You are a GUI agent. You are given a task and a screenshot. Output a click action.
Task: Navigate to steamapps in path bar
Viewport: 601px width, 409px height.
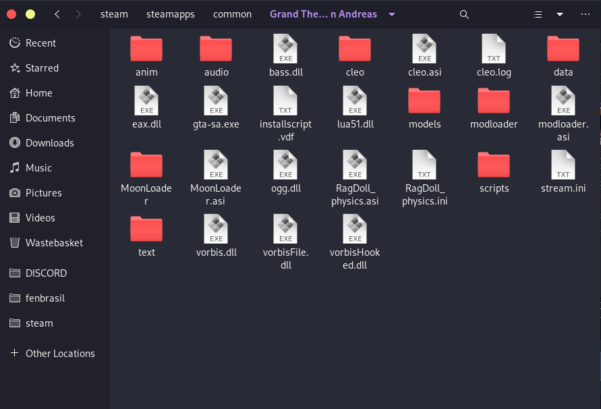(171, 14)
